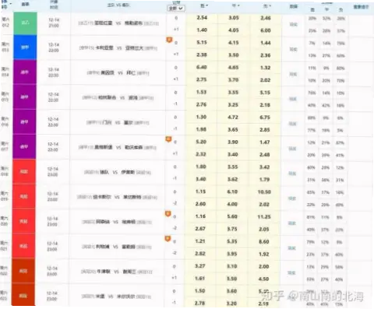Select handicap win odds 2.67 in match 020
Screen dimensions: 374x309
tap(200, 229)
